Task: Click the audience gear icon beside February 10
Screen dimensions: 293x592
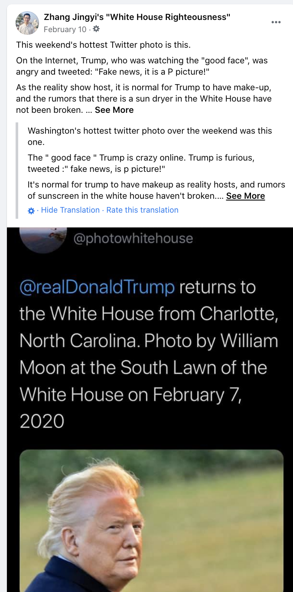Action: point(96,29)
